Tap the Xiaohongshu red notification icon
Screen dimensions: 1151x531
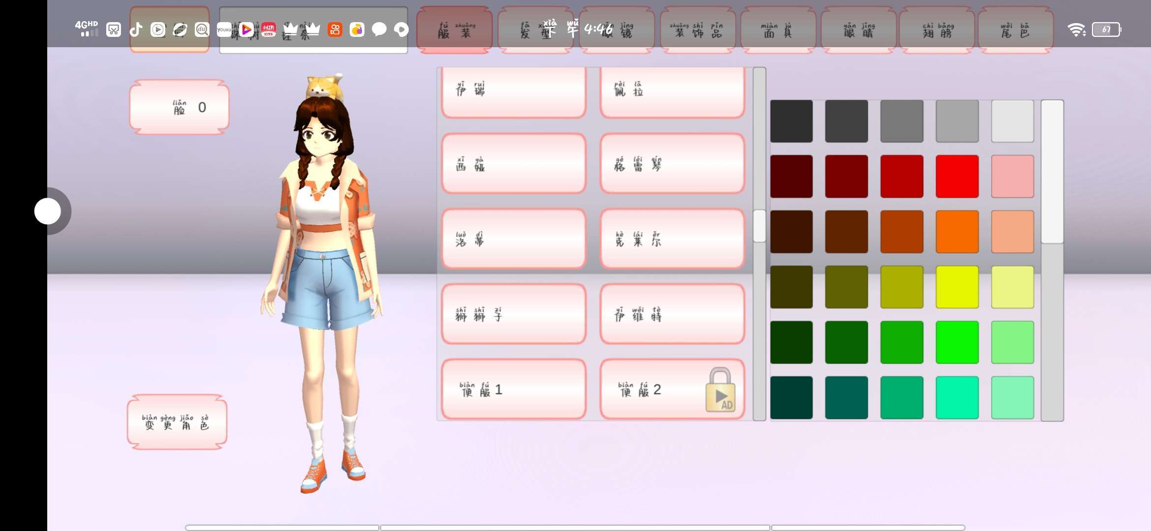pos(269,30)
